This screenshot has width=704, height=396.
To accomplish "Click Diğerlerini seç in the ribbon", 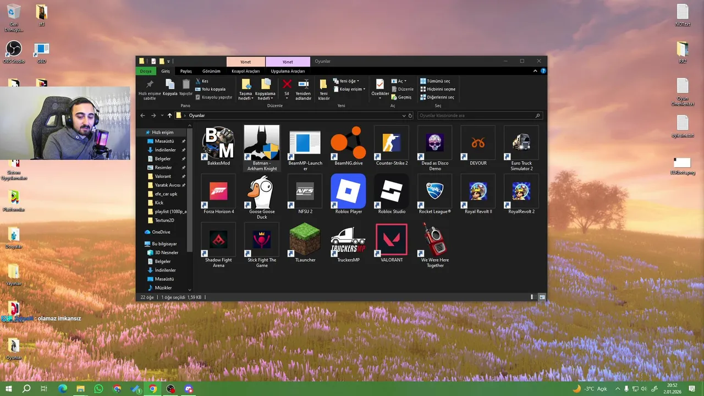I will click(437, 97).
